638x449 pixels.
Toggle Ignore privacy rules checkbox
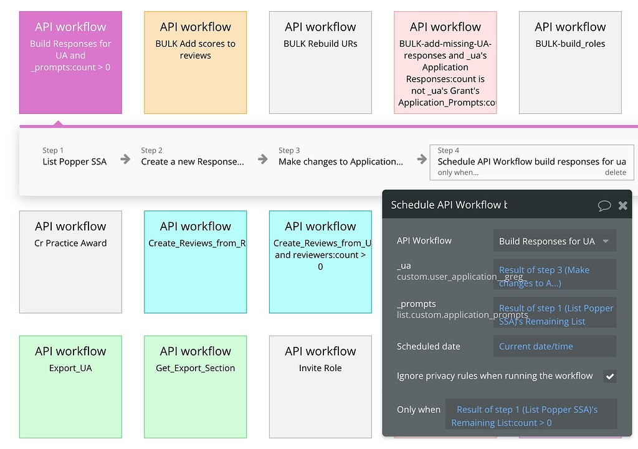609,376
